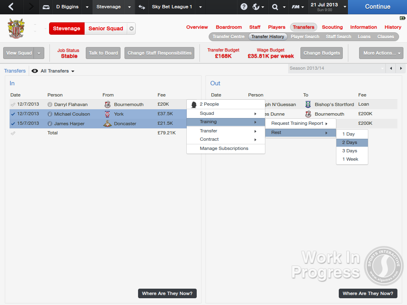The height and width of the screenshot is (305, 407).
Task: Open the date dropdown arrow
Action: [345, 7]
